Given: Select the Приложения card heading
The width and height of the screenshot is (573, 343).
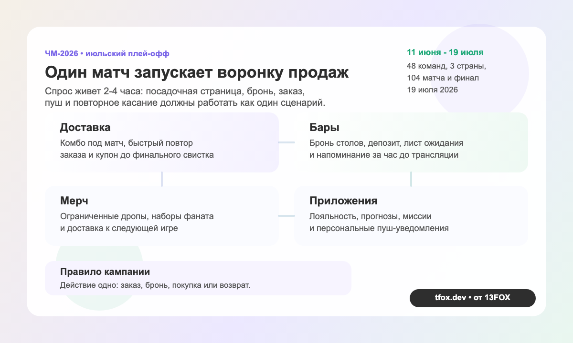Looking at the screenshot, I should coord(343,200).
